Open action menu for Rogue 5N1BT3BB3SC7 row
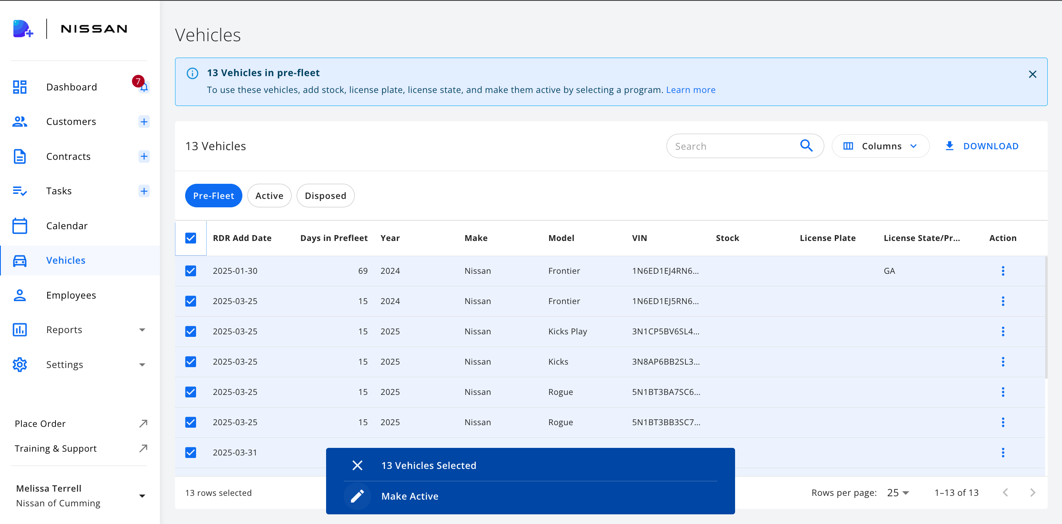The image size is (1062, 524). tap(1003, 422)
